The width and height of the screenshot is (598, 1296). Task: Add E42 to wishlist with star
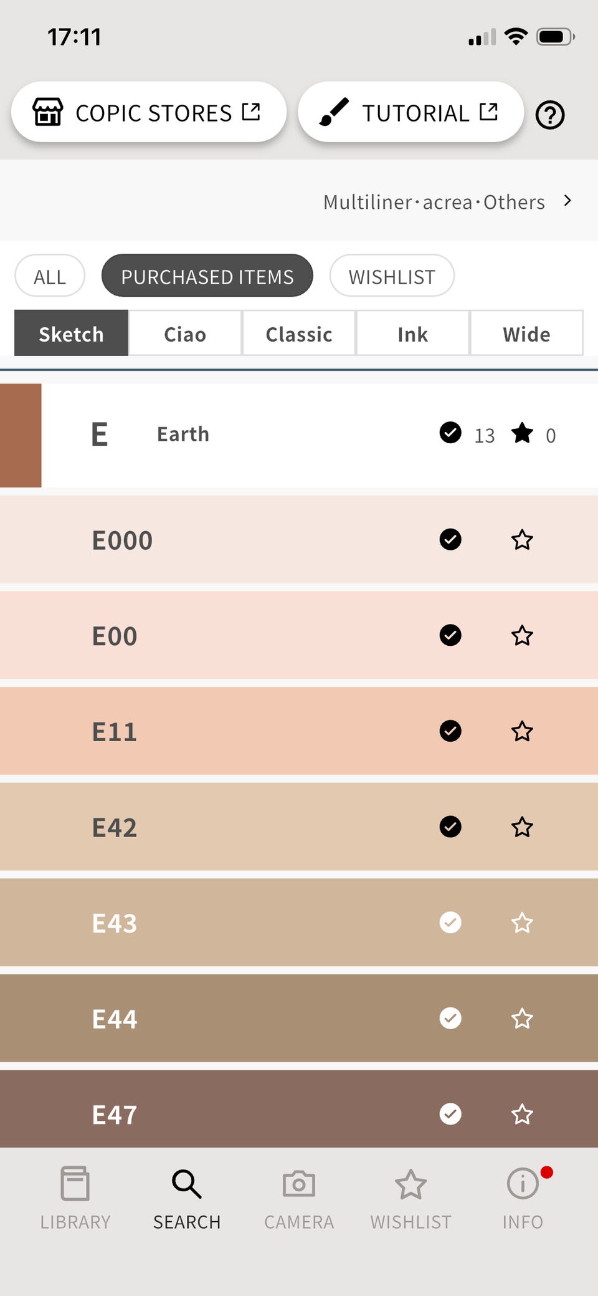coord(522,827)
